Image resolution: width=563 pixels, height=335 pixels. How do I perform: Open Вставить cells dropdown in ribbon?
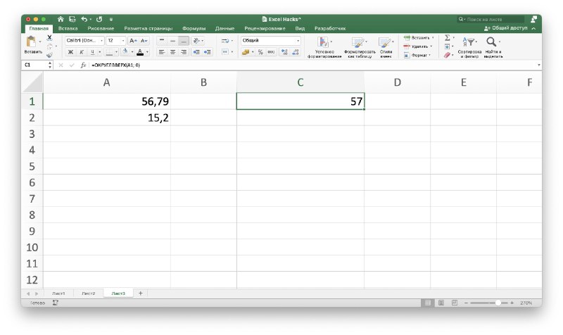click(419, 38)
